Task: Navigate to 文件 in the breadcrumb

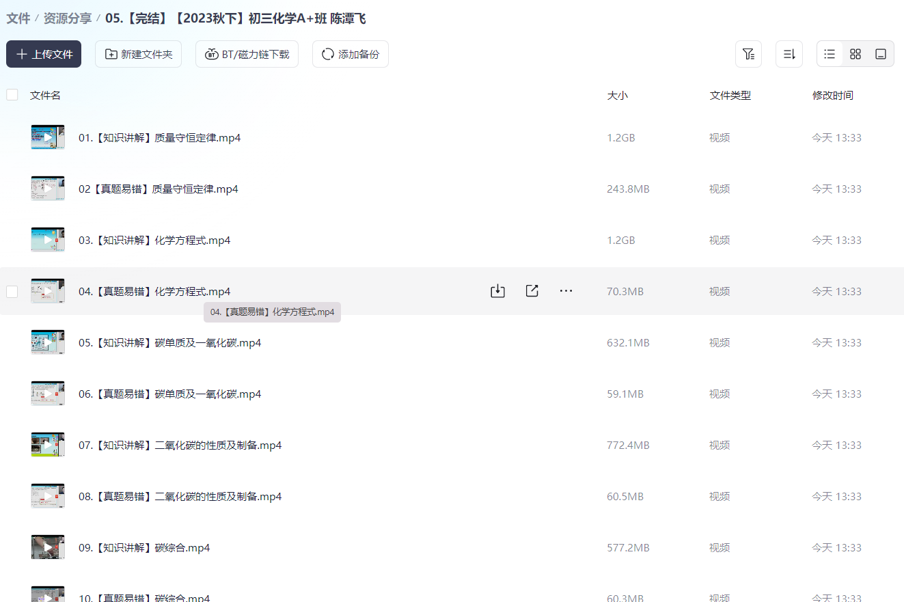Action: [18, 18]
